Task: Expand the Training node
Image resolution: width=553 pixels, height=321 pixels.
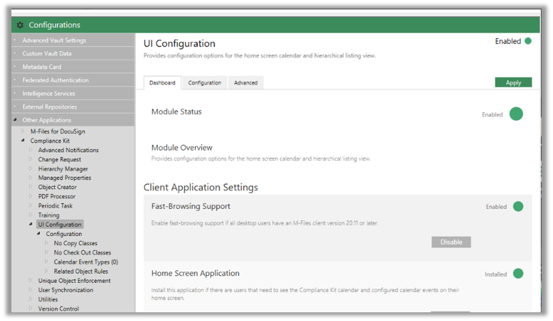Action: point(30,214)
